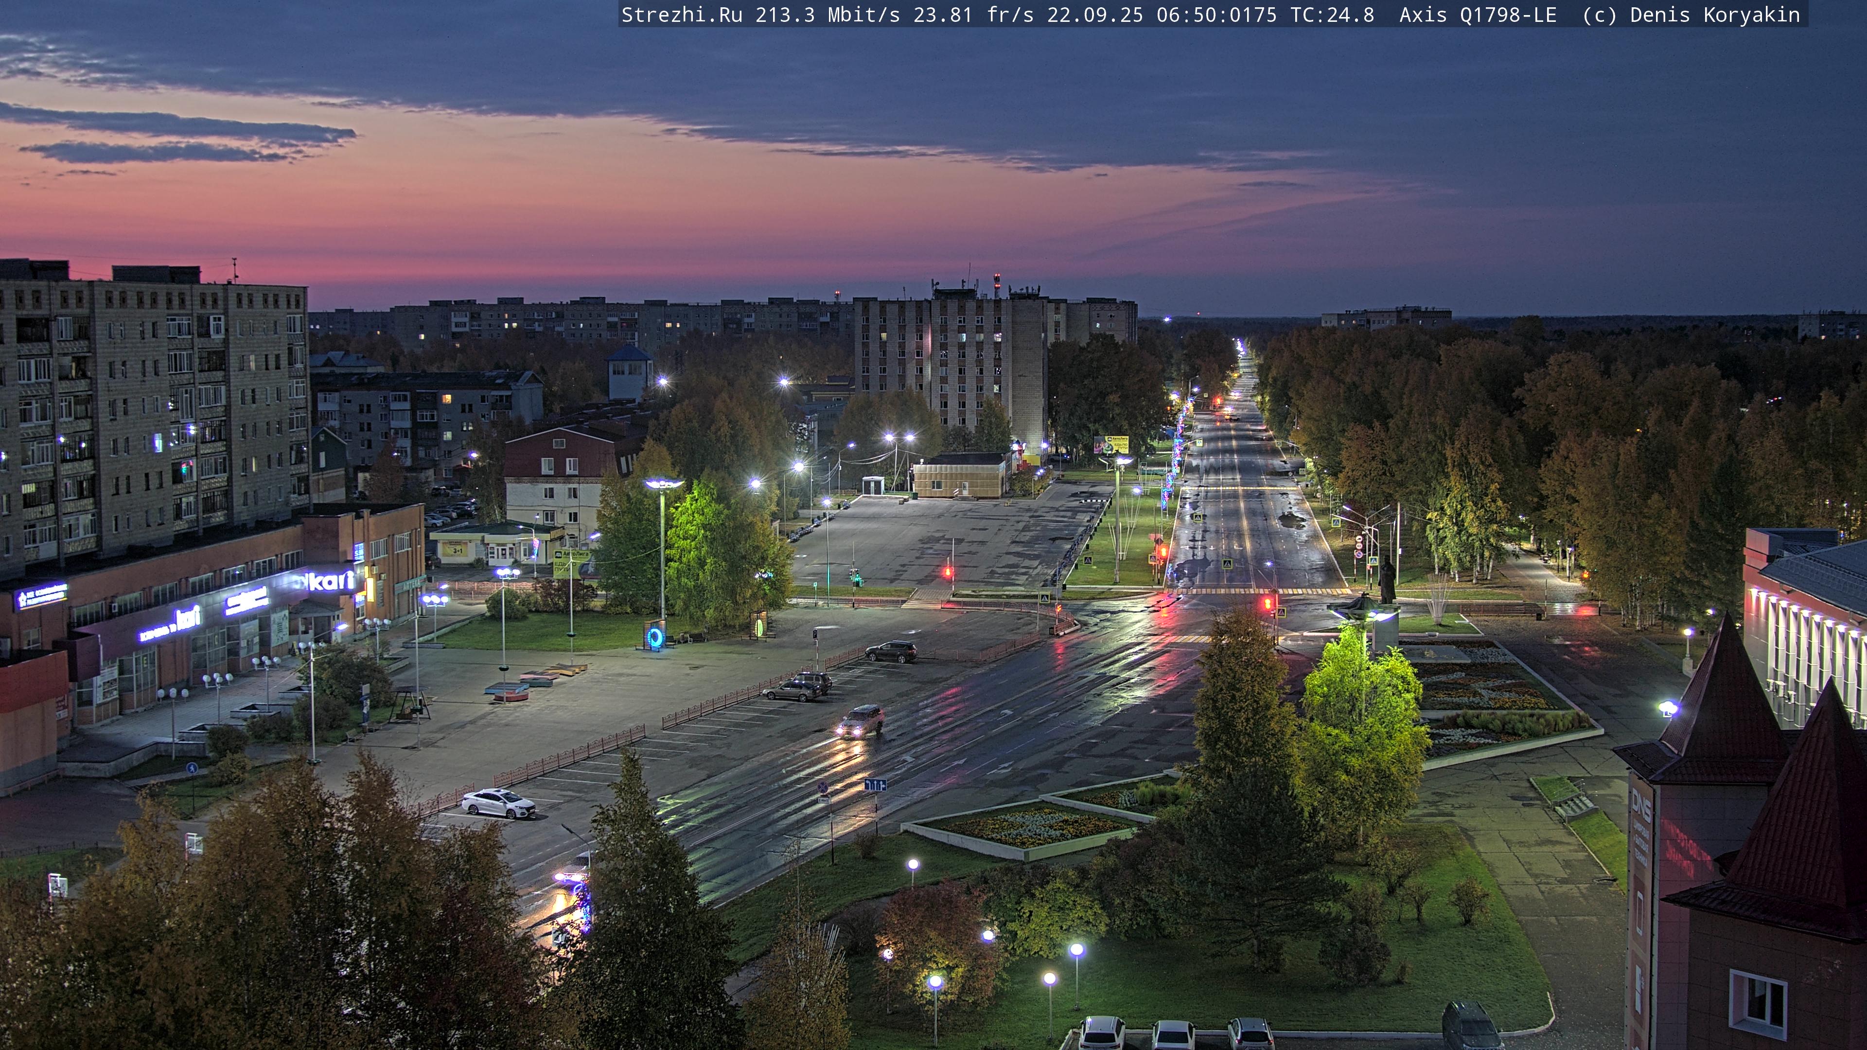This screenshot has width=1867, height=1050.
Task: Click the blue lane direction road sign
Action: (875, 785)
